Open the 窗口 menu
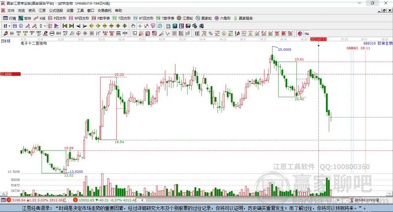 click(x=91, y=10)
